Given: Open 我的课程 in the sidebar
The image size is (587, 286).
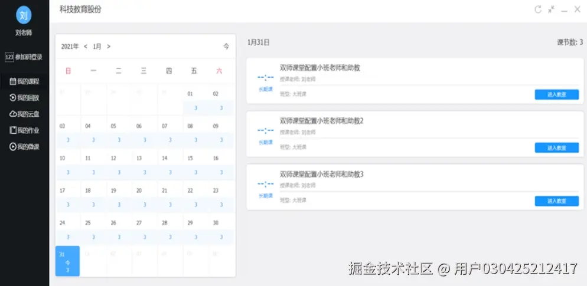Looking at the screenshot, I should pos(24,81).
